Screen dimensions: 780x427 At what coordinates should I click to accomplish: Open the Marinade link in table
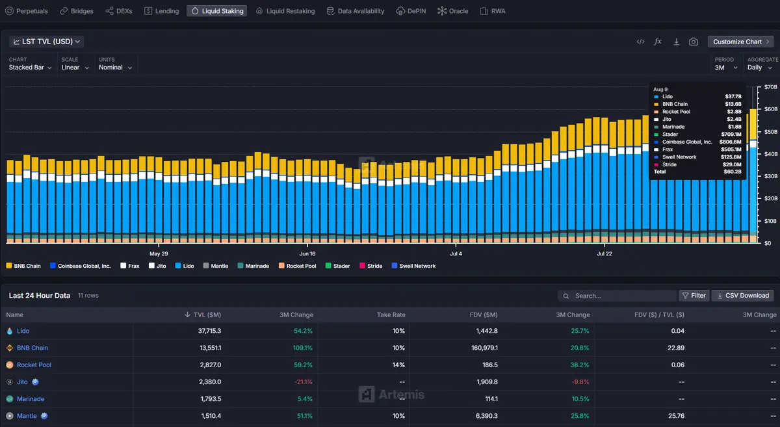click(31, 399)
